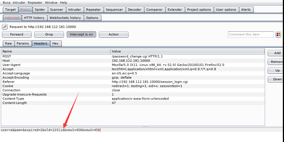Go to the Repeater tool tab
Image resolution: width=284 pixels, height=142 pixels.
click(93, 10)
